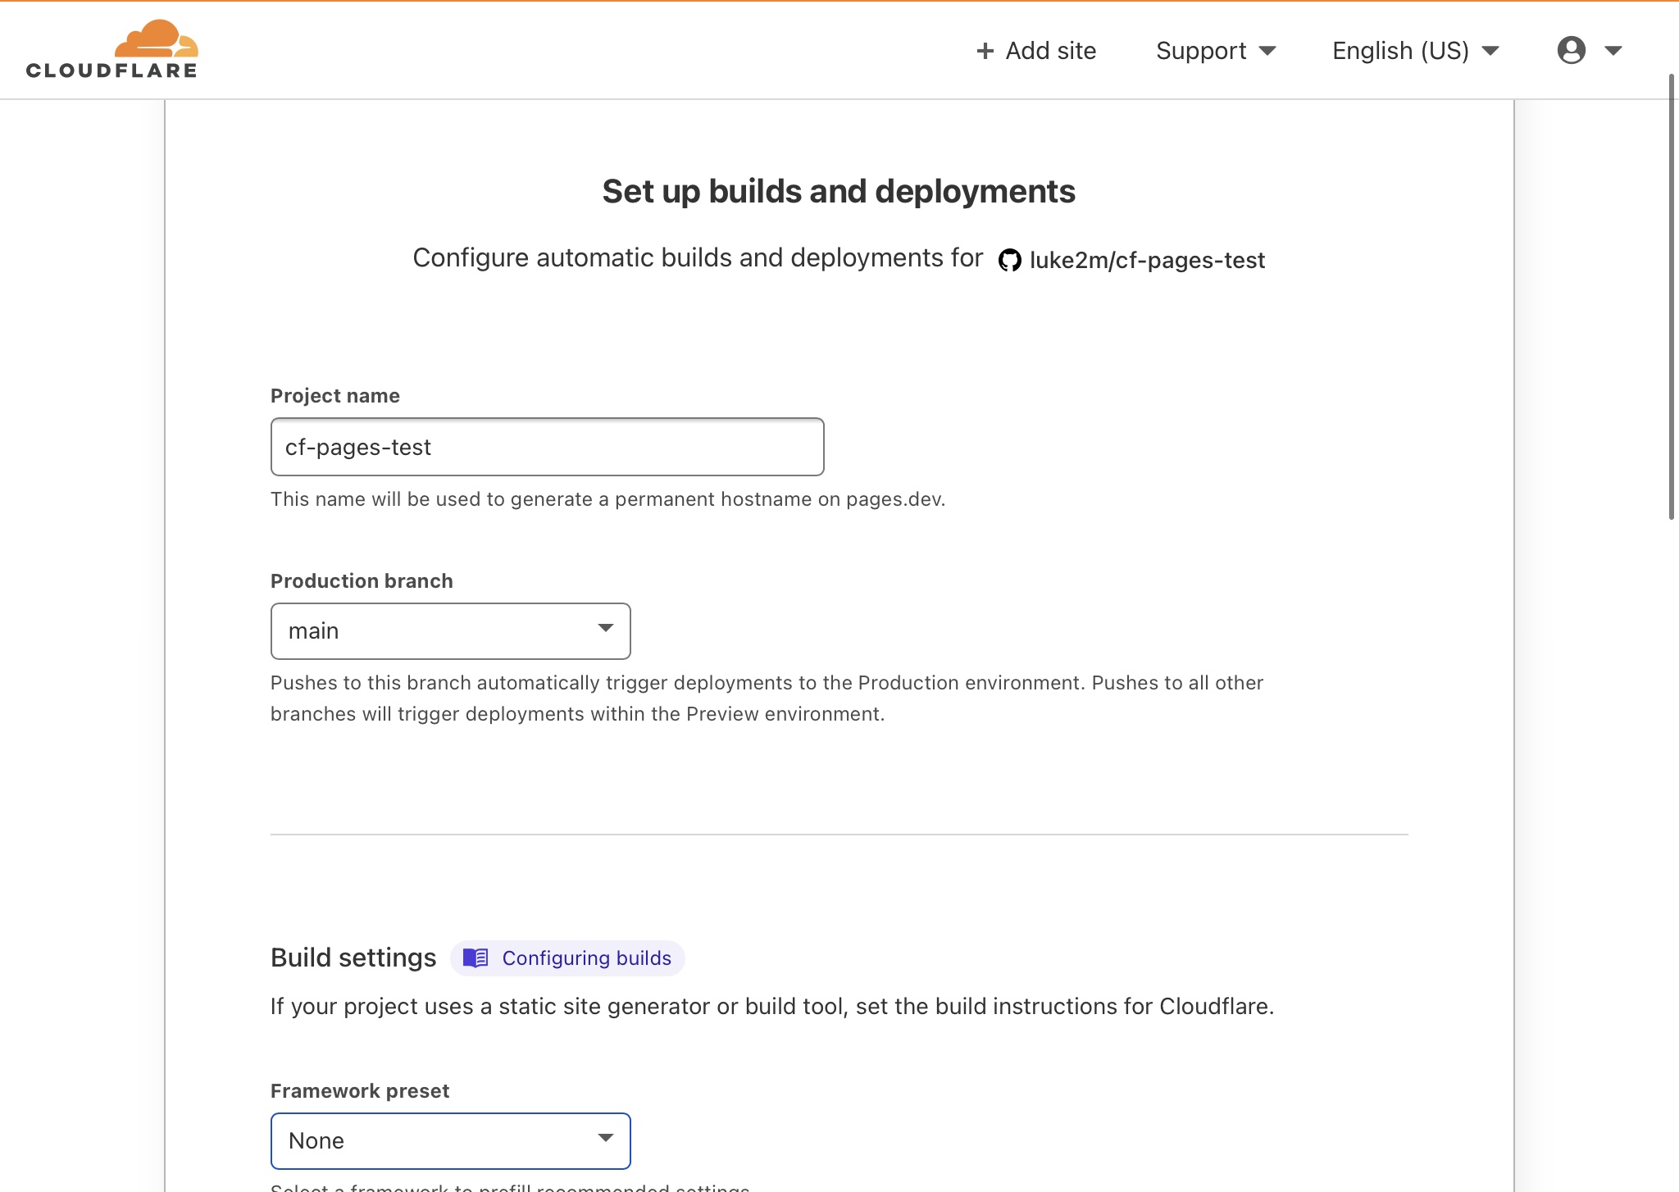
Task: Click the book icon in Configuring builds
Action: 475,958
